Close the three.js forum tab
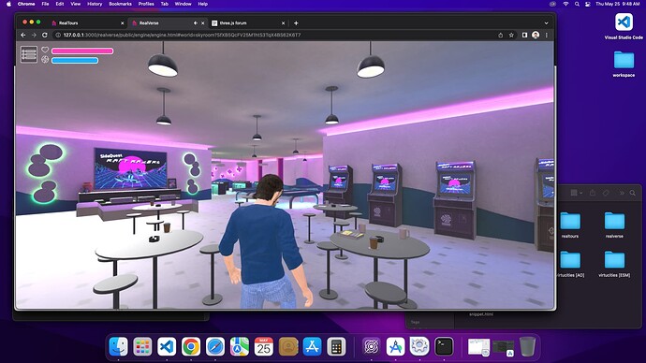The height and width of the screenshot is (363, 646). [x=283, y=23]
